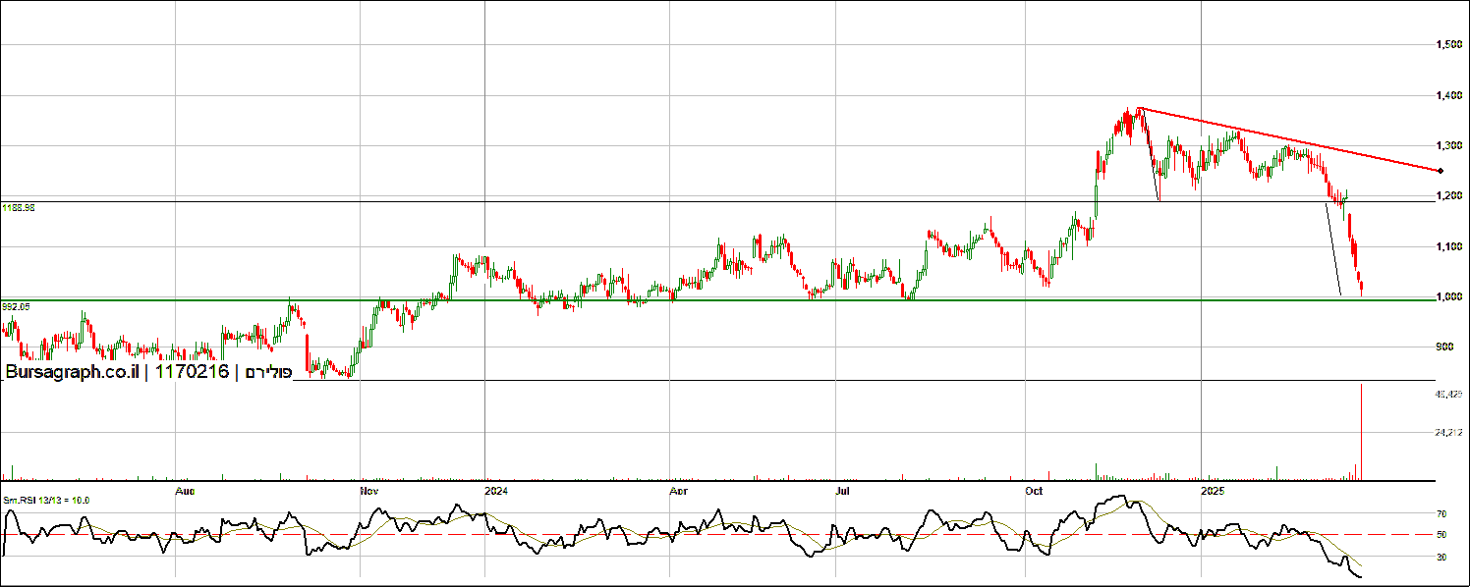The image size is (1470, 587).
Task: Click the RSI 50 level label
Action: [1441, 535]
